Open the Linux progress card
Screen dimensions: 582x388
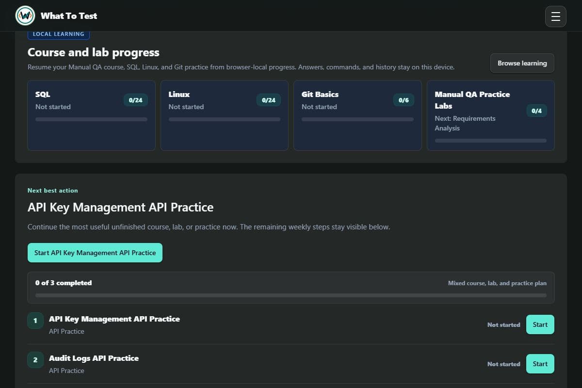pos(225,115)
